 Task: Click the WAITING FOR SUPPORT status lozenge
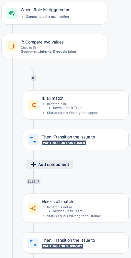(x=62, y=246)
